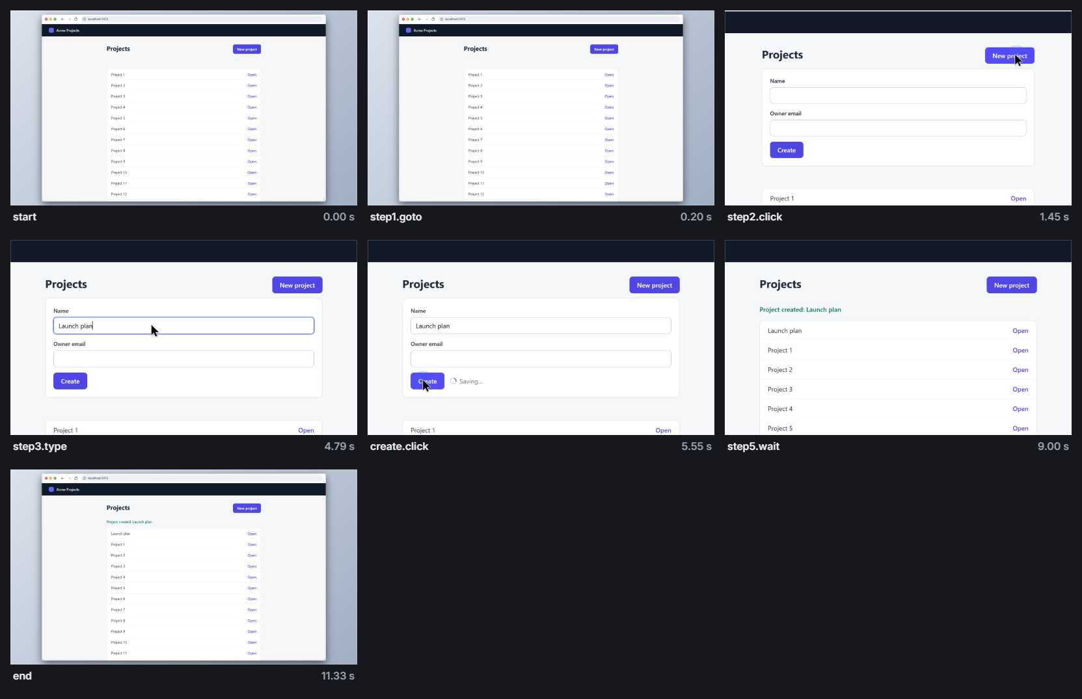Click 'Project 2' row name in step5.wait frame

780,370
